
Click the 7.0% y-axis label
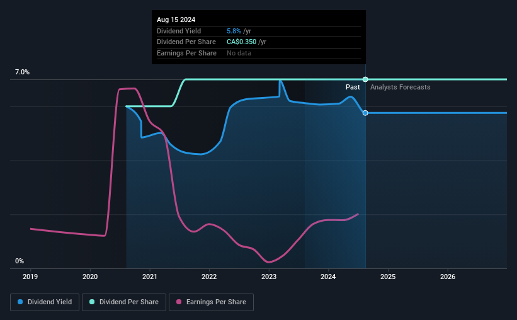point(22,72)
